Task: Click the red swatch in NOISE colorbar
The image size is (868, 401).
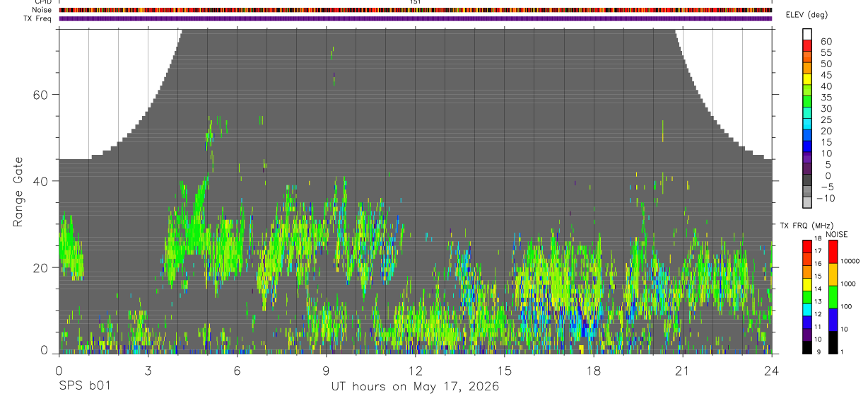Action: pyautogui.click(x=833, y=252)
